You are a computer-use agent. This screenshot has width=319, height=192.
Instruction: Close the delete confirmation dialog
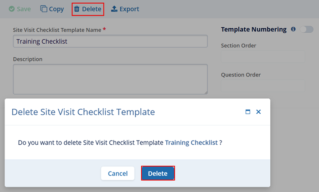[258, 111]
